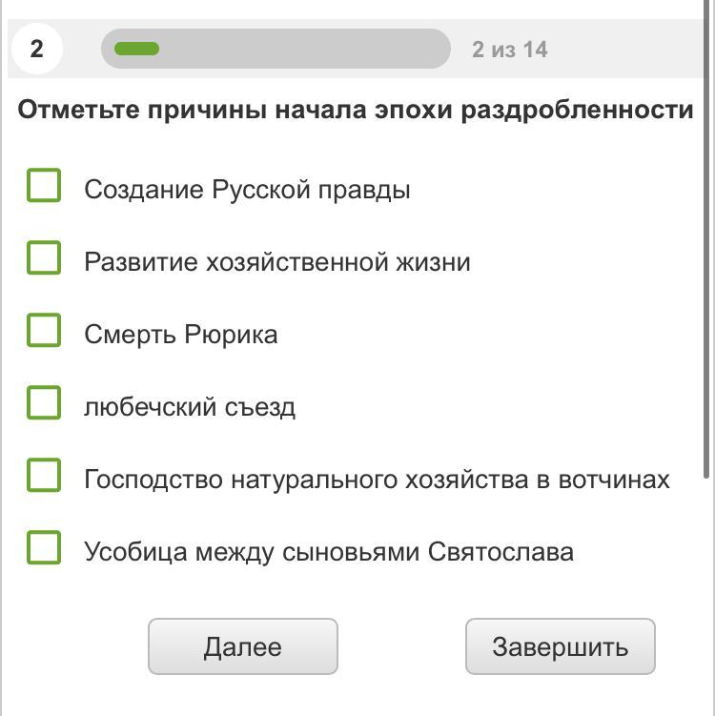Finish the test with 'Завершить' button
This screenshot has width=715, height=716.
pos(560,646)
